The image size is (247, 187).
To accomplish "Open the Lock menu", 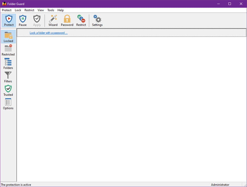I will [18, 10].
